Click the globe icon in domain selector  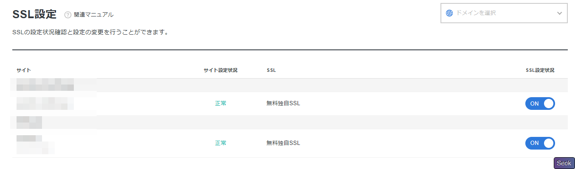pos(449,13)
